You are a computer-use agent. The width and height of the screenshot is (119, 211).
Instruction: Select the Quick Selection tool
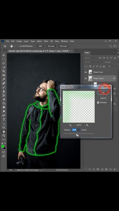[4, 67]
